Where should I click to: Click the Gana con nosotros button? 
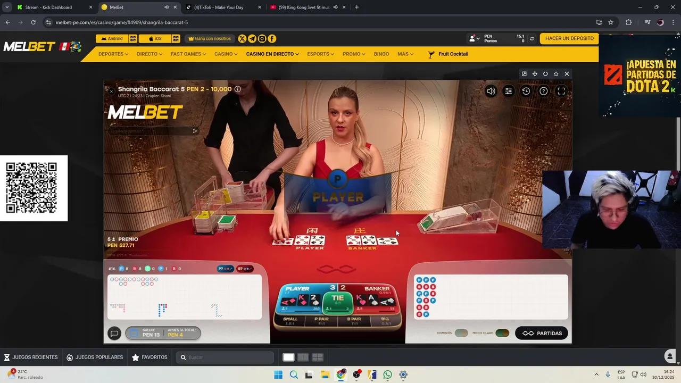click(210, 39)
